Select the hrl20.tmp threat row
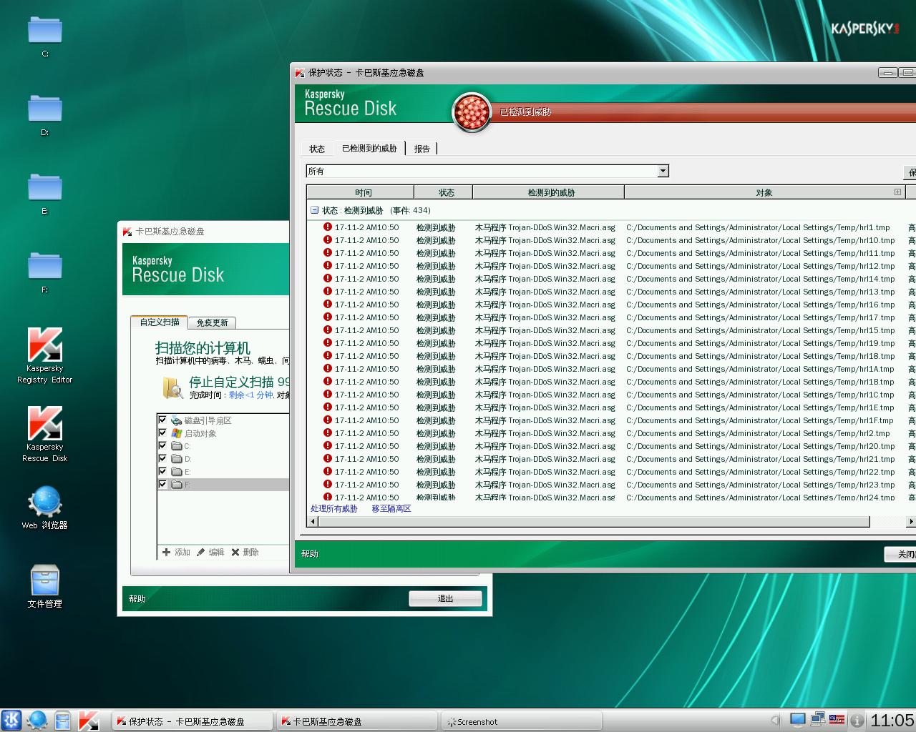Viewport: 916px width, 732px height. (x=612, y=446)
